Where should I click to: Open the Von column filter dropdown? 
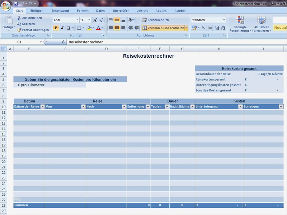click(83, 106)
